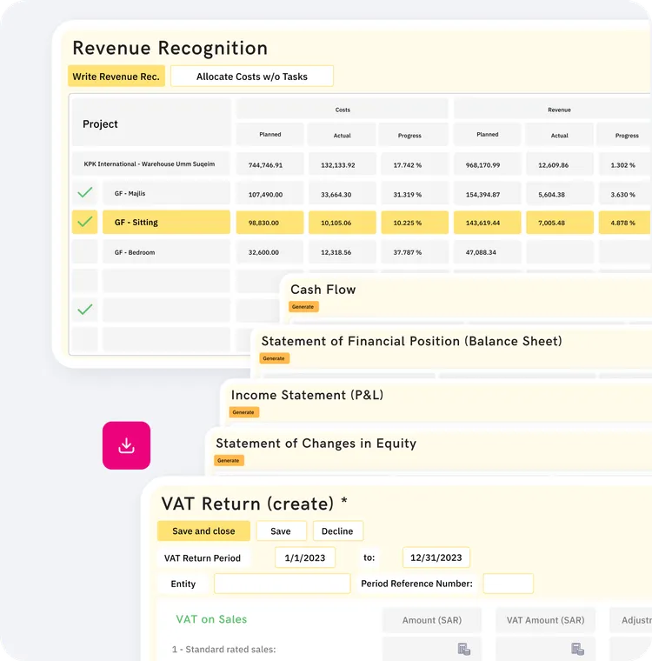The width and height of the screenshot is (652, 661).
Task: Click the pink download icon button
Action: click(126, 445)
